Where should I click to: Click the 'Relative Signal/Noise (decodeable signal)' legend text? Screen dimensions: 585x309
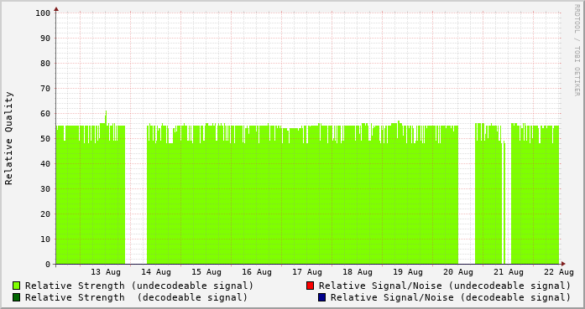point(451,298)
